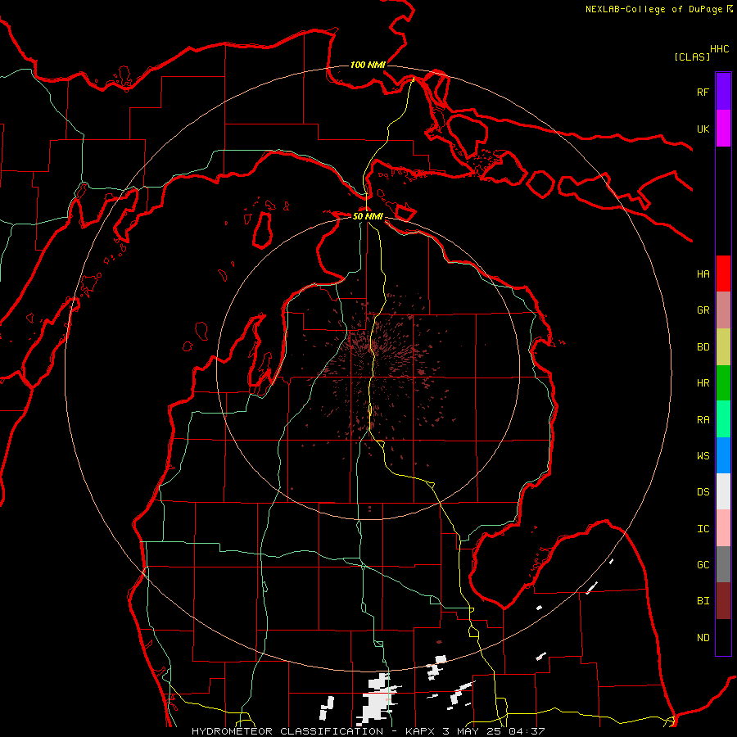Select the 'WS' legend label
The image size is (737, 737).
pos(703,456)
